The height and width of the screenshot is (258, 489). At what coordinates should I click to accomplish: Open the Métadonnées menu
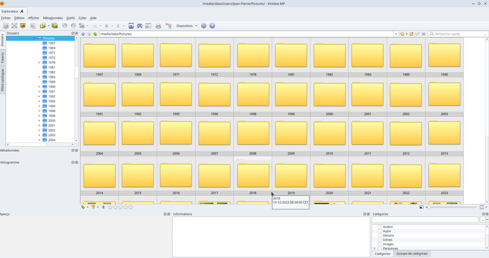point(53,18)
